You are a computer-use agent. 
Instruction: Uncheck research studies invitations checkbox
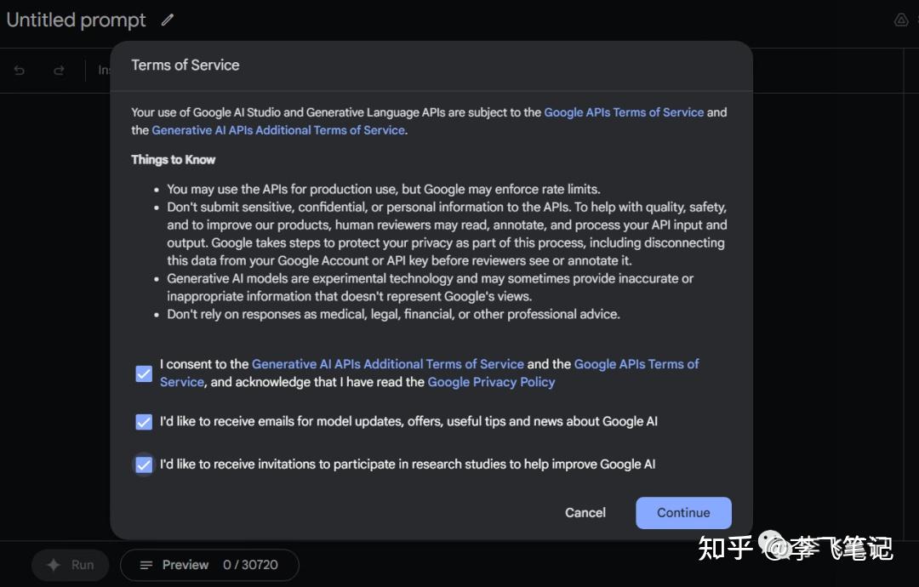point(144,464)
